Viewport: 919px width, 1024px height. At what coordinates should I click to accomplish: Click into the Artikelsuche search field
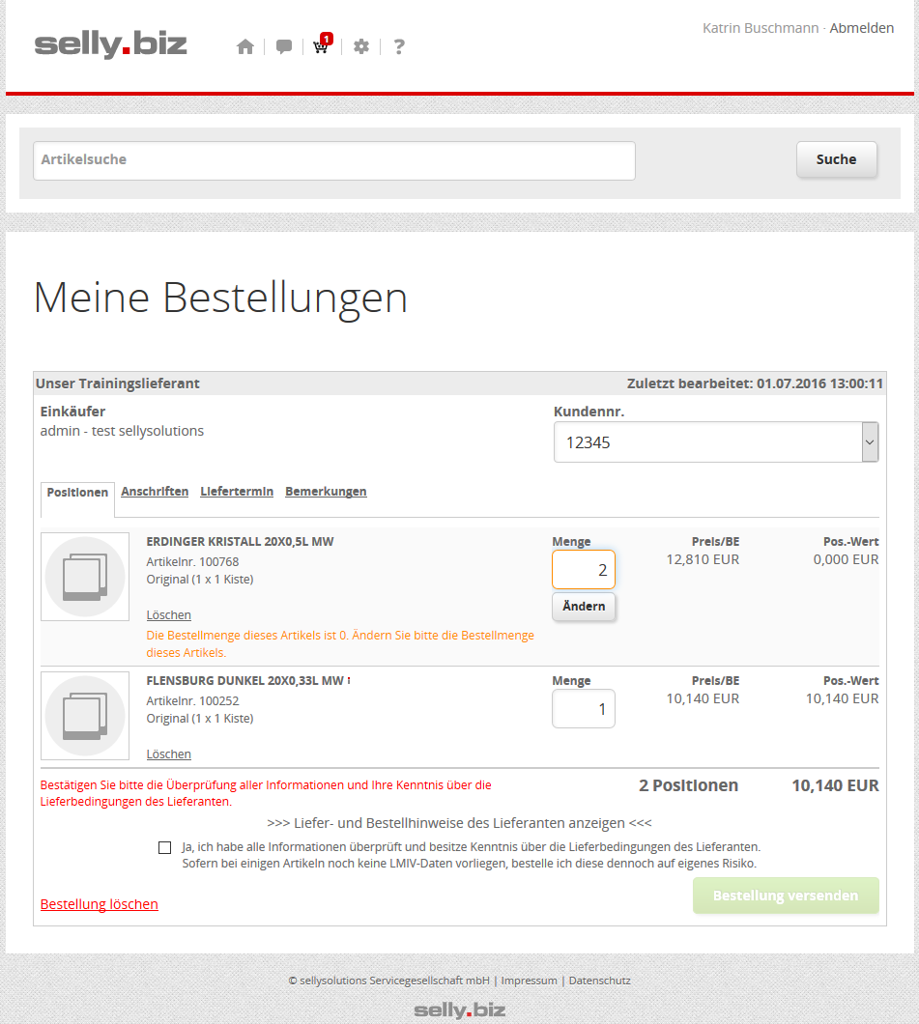pos(334,160)
